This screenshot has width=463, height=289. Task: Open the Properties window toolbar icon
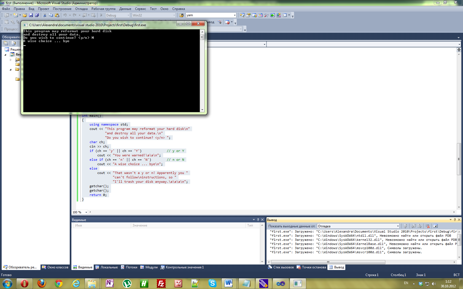pos(248,15)
